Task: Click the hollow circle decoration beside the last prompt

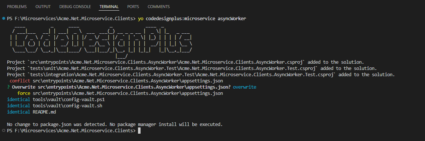Action: [x=4, y=130]
